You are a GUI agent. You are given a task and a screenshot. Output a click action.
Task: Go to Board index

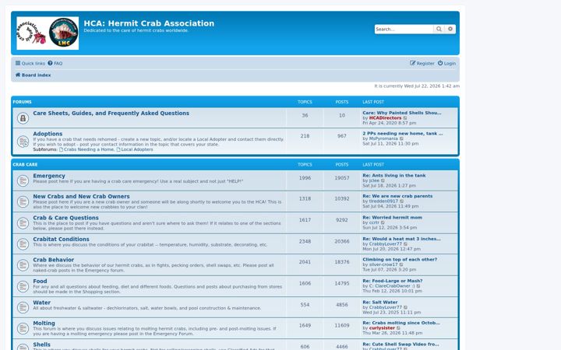33,75
